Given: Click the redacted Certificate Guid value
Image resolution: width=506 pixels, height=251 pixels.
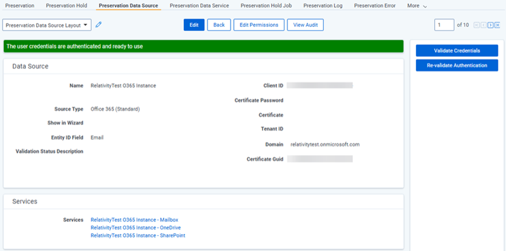Looking at the screenshot, I should point(320,159).
